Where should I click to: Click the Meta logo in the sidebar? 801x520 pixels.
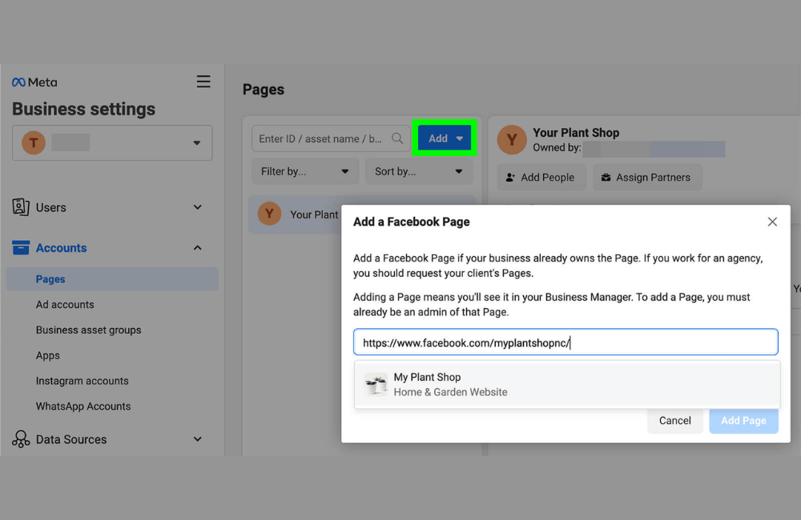tap(34, 82)
